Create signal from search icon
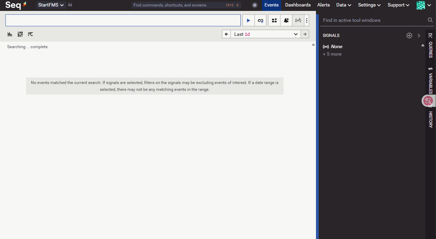 298,20
